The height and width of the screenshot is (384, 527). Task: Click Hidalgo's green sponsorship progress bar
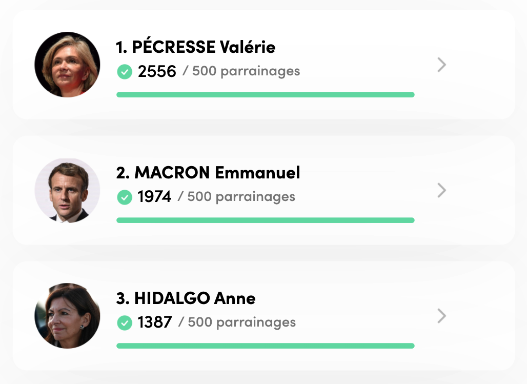[x=265, y=346]
